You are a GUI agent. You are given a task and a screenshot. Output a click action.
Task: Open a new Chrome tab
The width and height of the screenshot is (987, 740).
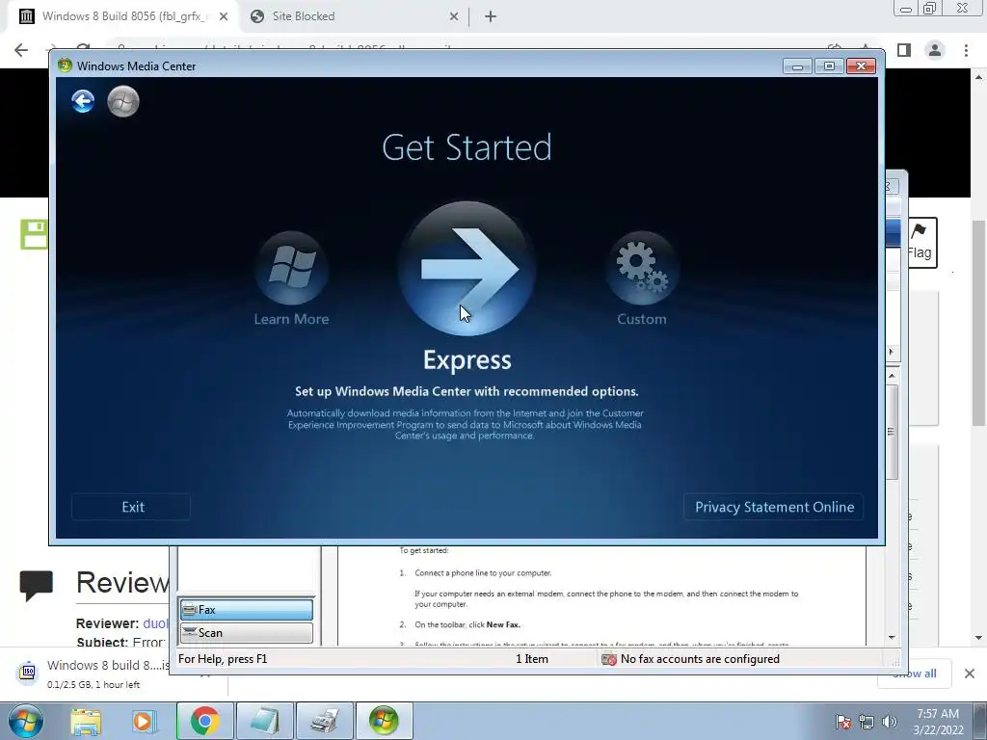[491, 17]
